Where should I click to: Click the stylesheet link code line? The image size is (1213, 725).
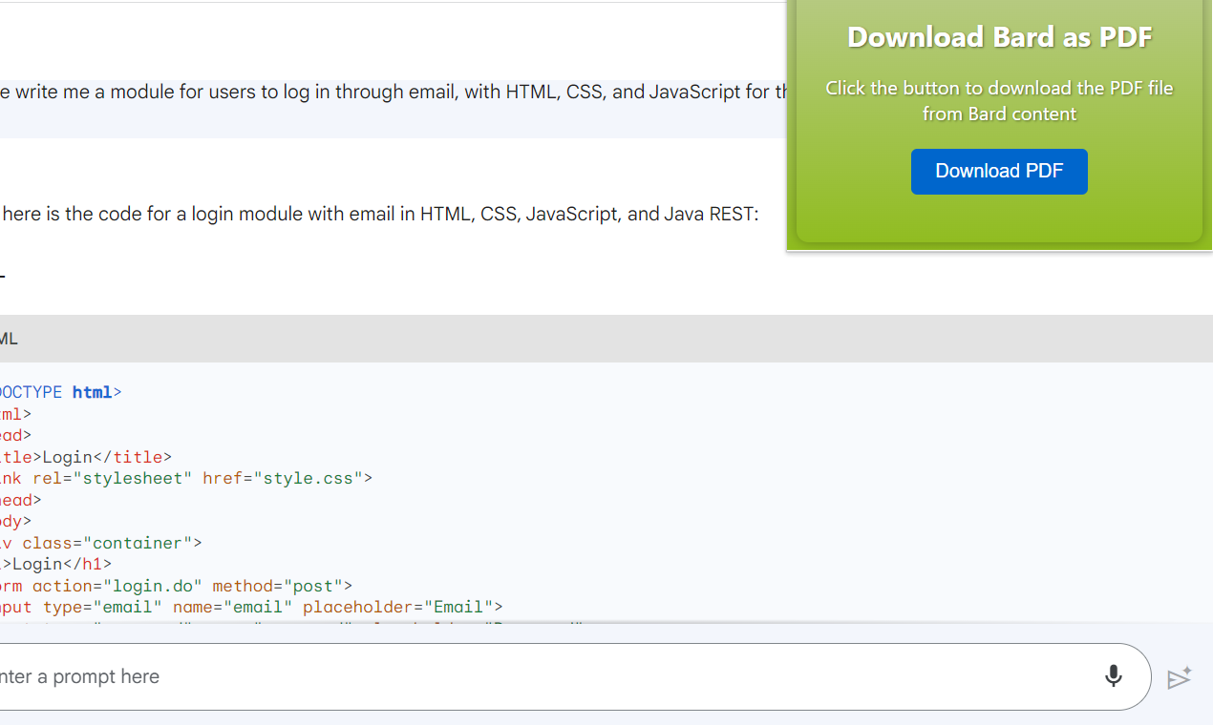click(186, 478)
